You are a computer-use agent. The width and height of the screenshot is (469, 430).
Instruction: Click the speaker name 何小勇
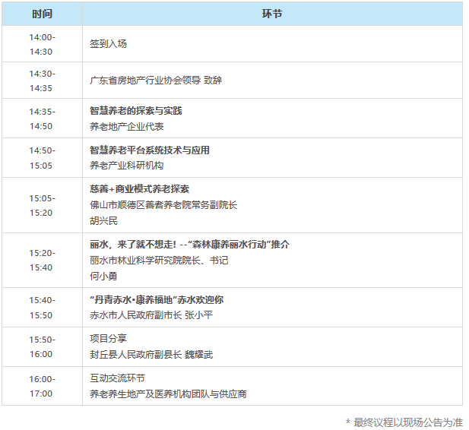[x=103, y=276]
